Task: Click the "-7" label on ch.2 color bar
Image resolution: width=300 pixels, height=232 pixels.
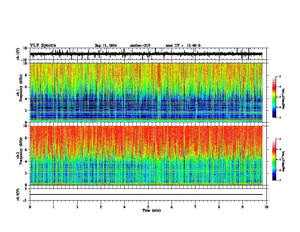Action: click(x=279, y=180)
